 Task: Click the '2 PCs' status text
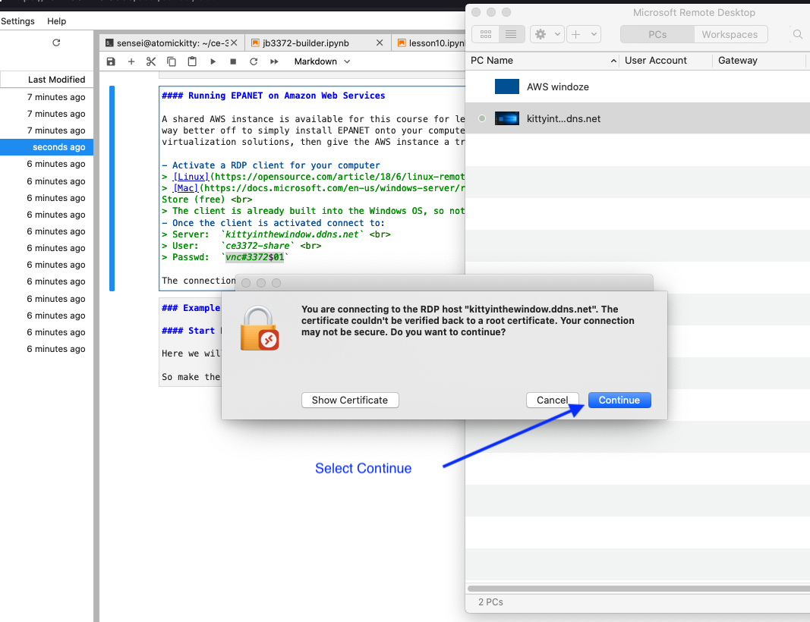(x=490, y=602)
